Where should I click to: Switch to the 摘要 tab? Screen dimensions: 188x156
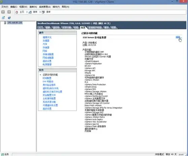pos(48,28)
